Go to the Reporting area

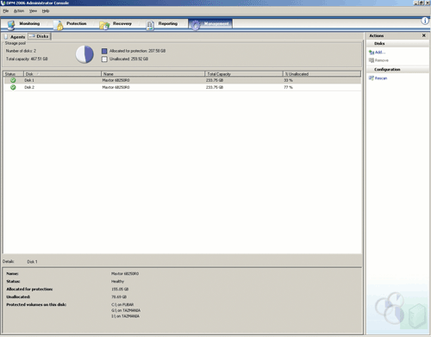coord(168,23)
